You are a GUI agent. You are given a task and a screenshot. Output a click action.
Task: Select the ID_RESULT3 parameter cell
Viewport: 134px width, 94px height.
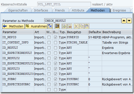tap(18, 69)
